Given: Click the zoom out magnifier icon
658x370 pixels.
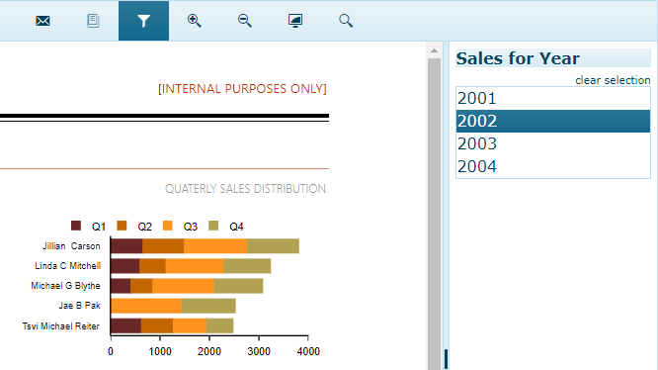Looking at the screenshot, I should 245,21.
